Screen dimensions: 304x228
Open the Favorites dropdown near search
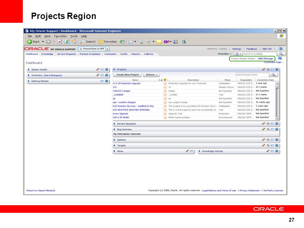pos(225,54)
